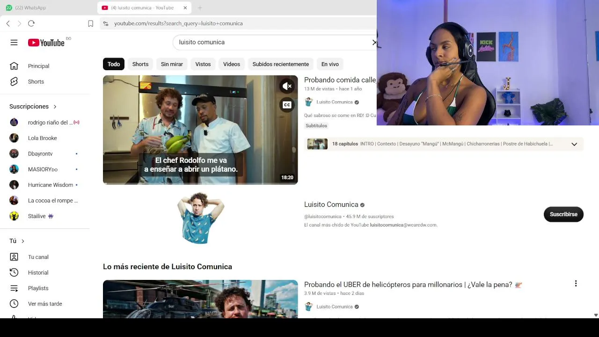
Task: Reload the page with the refresh icon
Action: 31,23
